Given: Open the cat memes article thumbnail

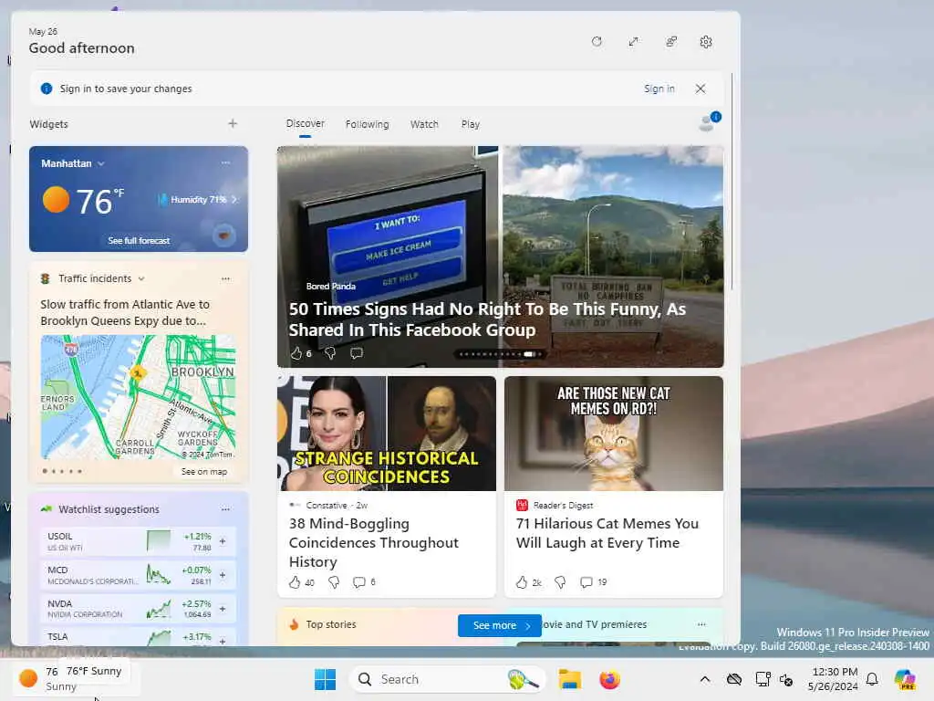Looking at the screenshot, I should [614, 434].
